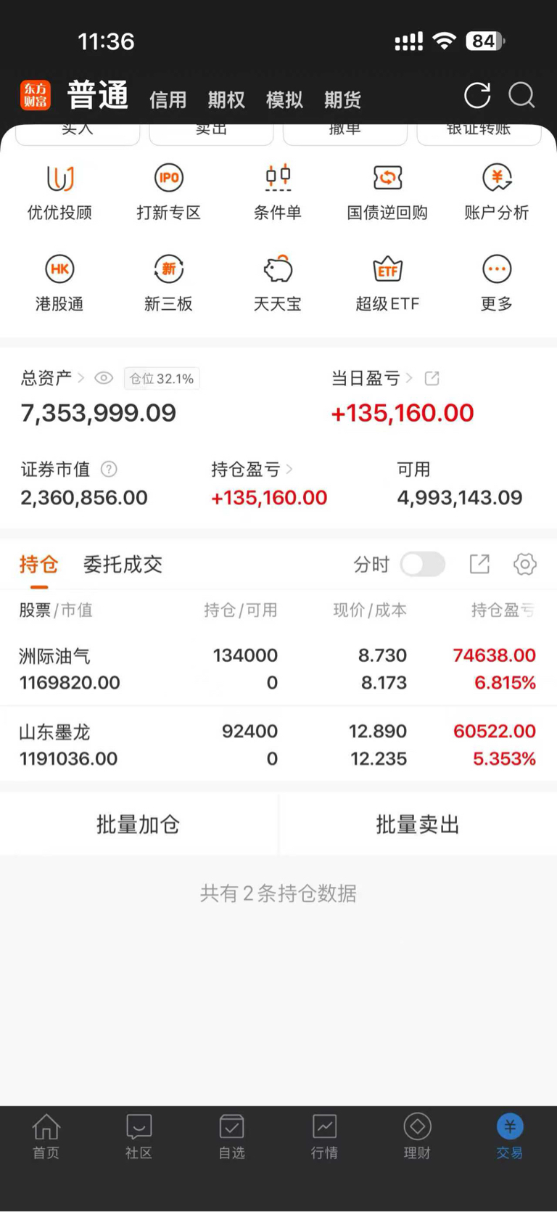The height and width of the screenshot is (1212, 557).
Task: Expand 当日盈亏 details chevron
Action: click(x=410, y=378)
